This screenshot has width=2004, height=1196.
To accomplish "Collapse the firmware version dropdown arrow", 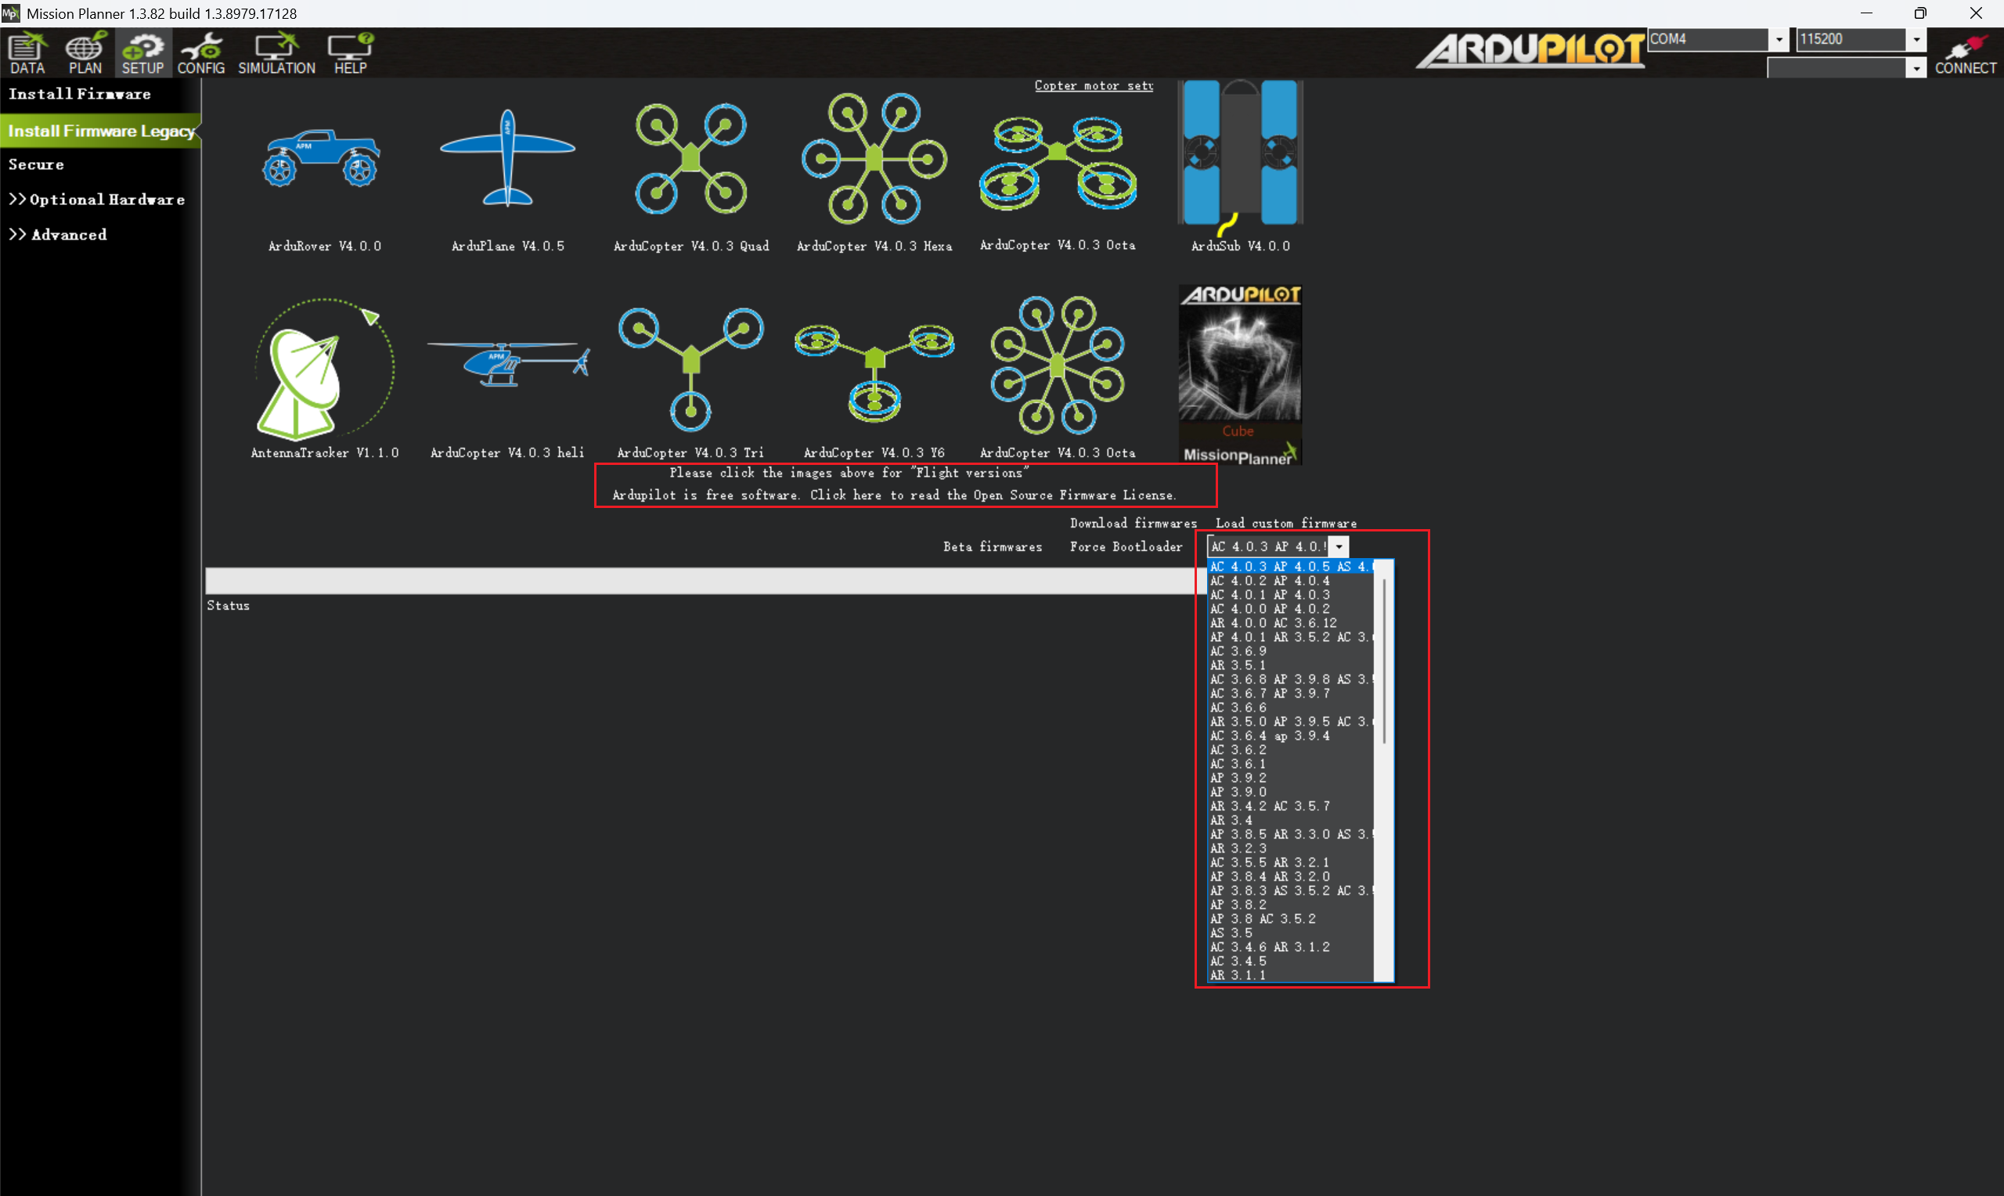I will (1339, 547).
